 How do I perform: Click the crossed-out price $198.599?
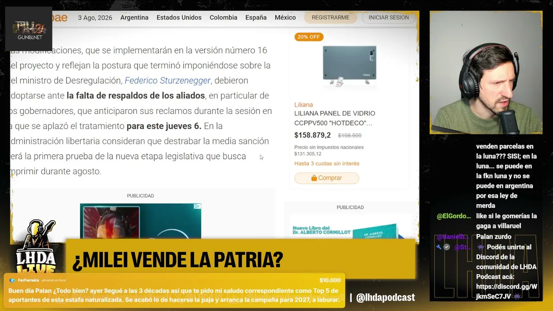(x=350, y=136)
